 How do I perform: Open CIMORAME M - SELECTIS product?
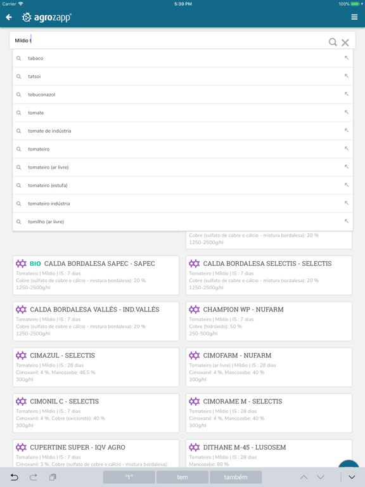[x=269, y=413]
